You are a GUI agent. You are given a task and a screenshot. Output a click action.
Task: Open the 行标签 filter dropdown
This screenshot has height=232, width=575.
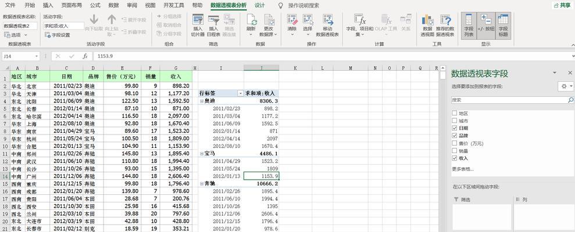tap(241, 93)
